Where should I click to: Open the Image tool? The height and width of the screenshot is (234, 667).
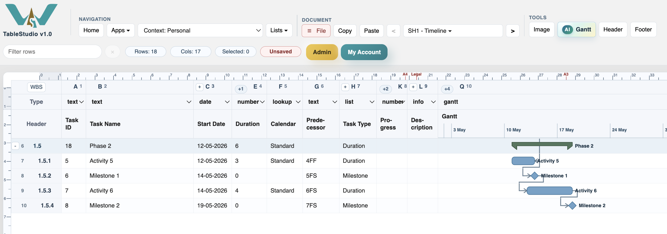[x=542, y=30]
